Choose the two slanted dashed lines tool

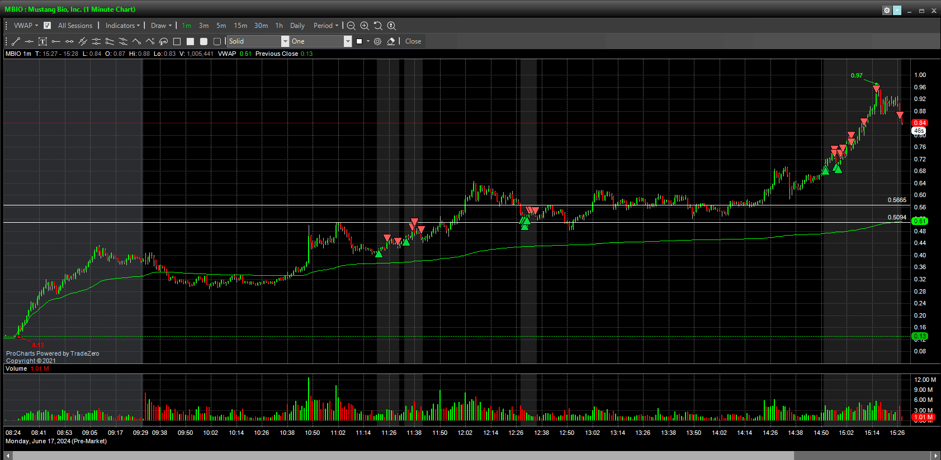(x=123, y=41)
